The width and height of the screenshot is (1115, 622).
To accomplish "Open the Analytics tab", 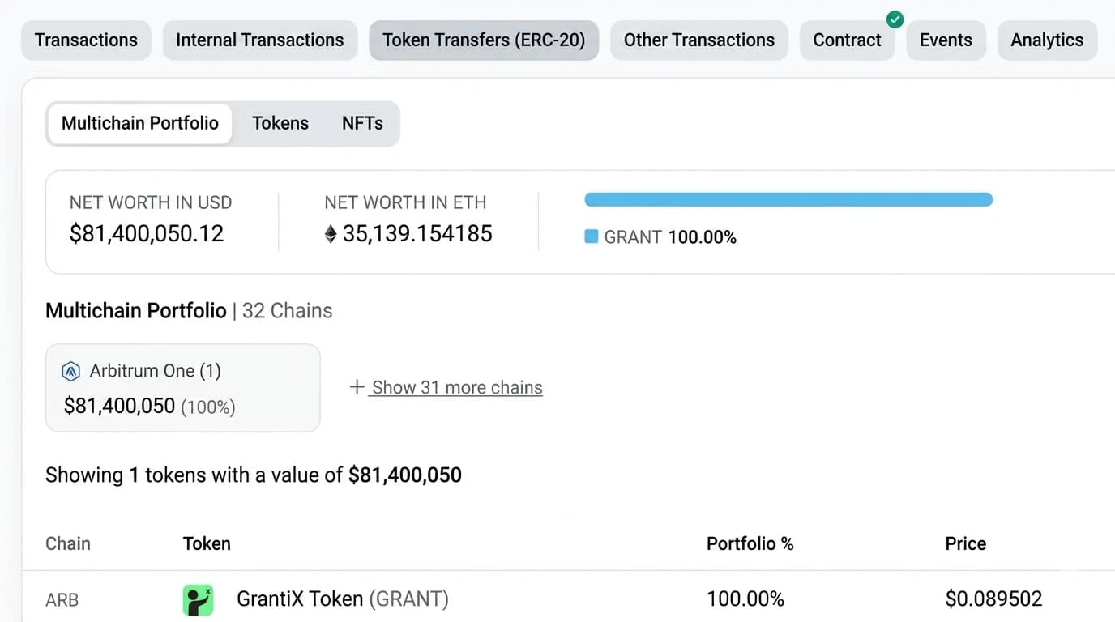I will tap(1047, 40).
